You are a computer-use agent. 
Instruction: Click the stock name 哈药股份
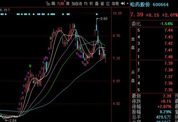tap(140, 4)
